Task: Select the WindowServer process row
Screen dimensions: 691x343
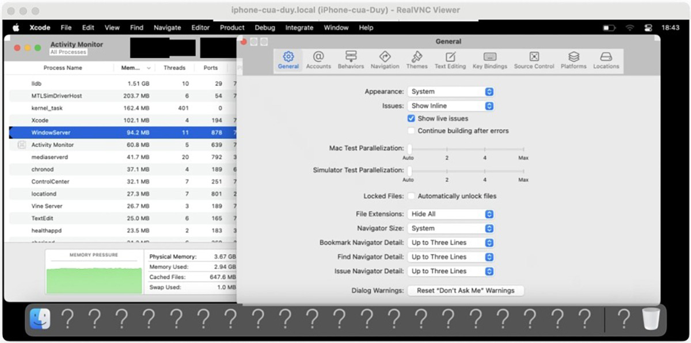Action: 123,132
